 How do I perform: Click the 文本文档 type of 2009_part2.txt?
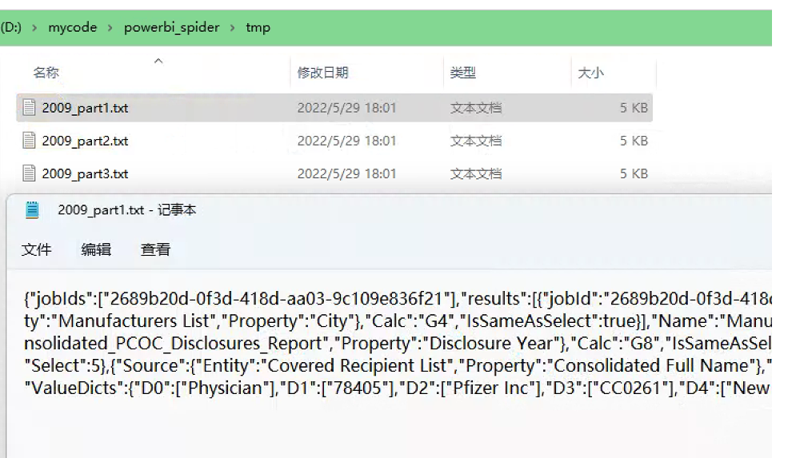click(476, 140)
